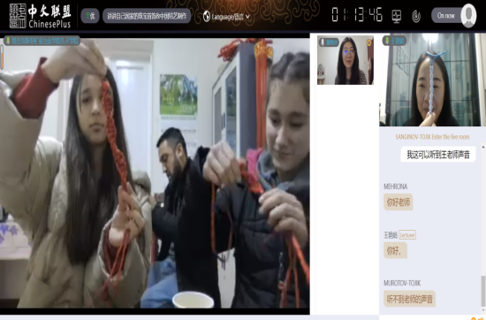Click the green microphone icon on lecturer video
Image resolution: width=486 pixels, height=320 pixels.
387,41
